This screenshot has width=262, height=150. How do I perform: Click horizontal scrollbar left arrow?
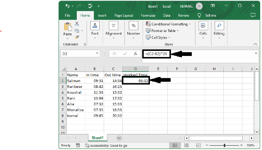coord(187,138)
